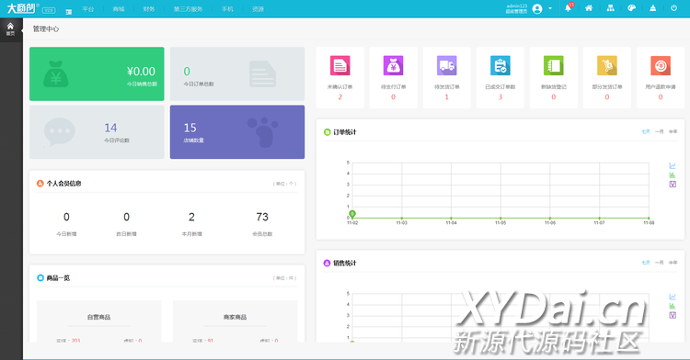
Task: Open the 已成交订单数 clipboard icon
Action: pyautogui.click(x=500, y=66)
